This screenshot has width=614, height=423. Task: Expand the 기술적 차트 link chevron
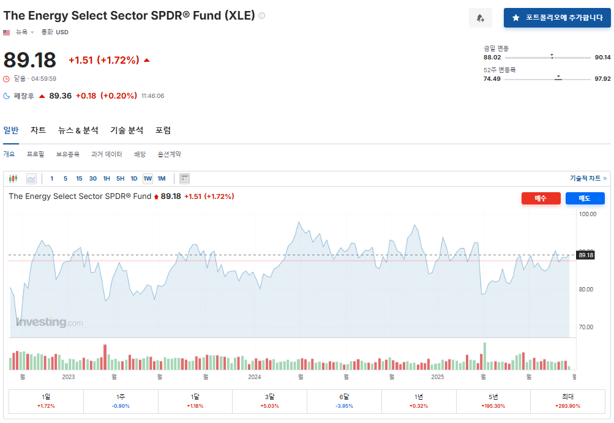pos(605,177)
